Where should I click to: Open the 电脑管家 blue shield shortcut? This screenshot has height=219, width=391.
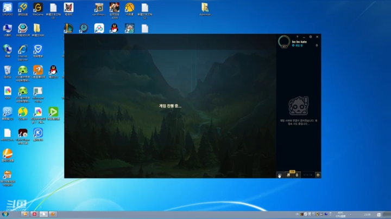pyautogui.click(x=38, y=51)
